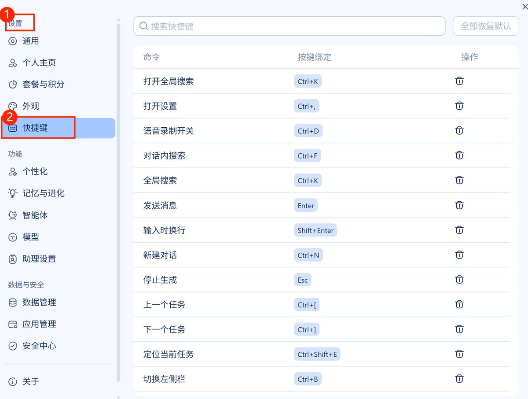Click the 模型 cube icon
The image size is (528, 399).
coord(13,237)
